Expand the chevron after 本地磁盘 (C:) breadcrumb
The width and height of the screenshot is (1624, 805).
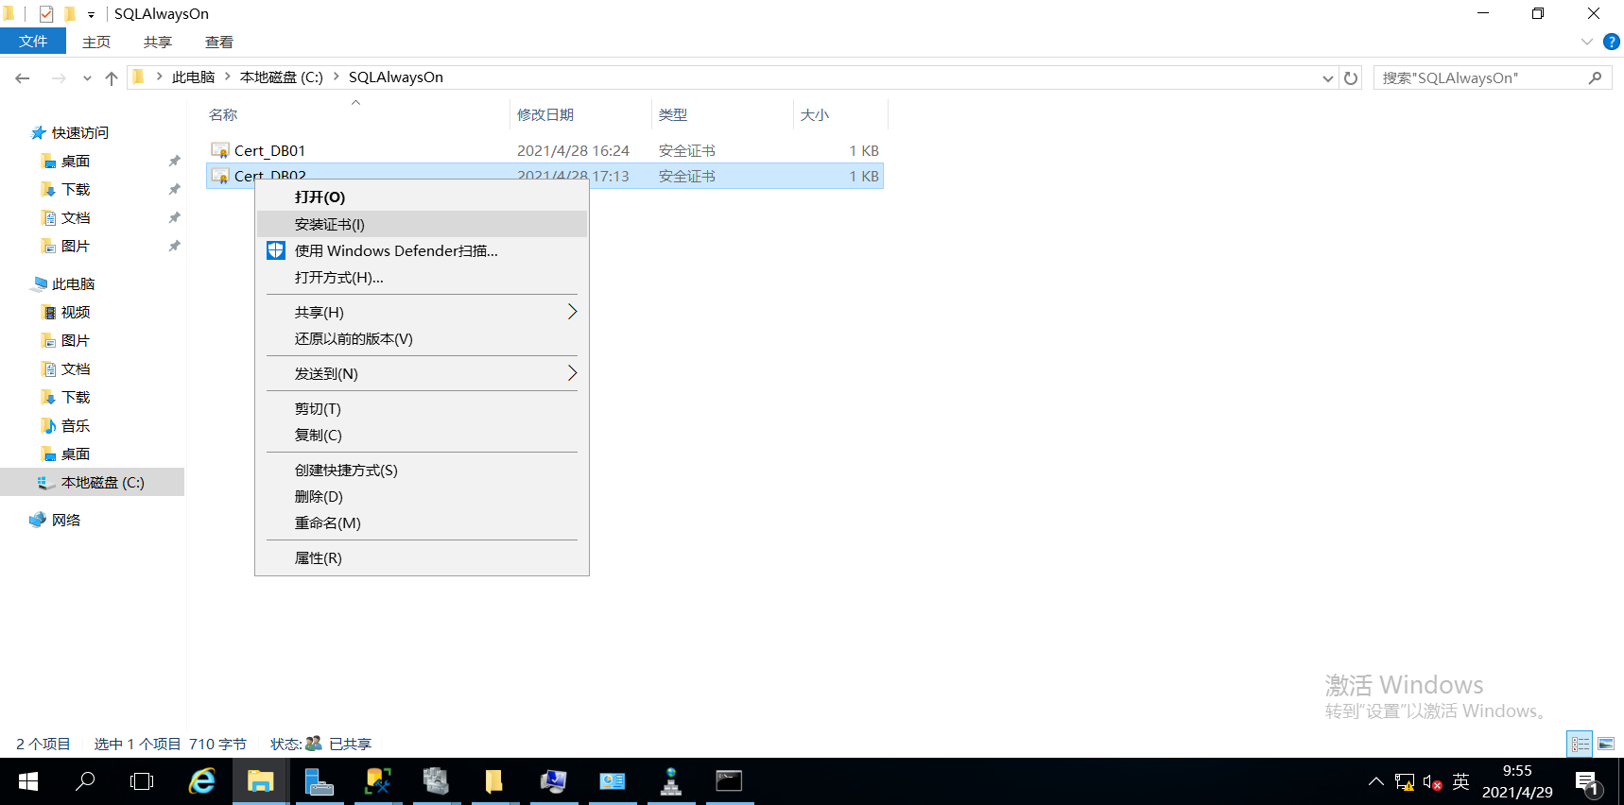[336, 77]
